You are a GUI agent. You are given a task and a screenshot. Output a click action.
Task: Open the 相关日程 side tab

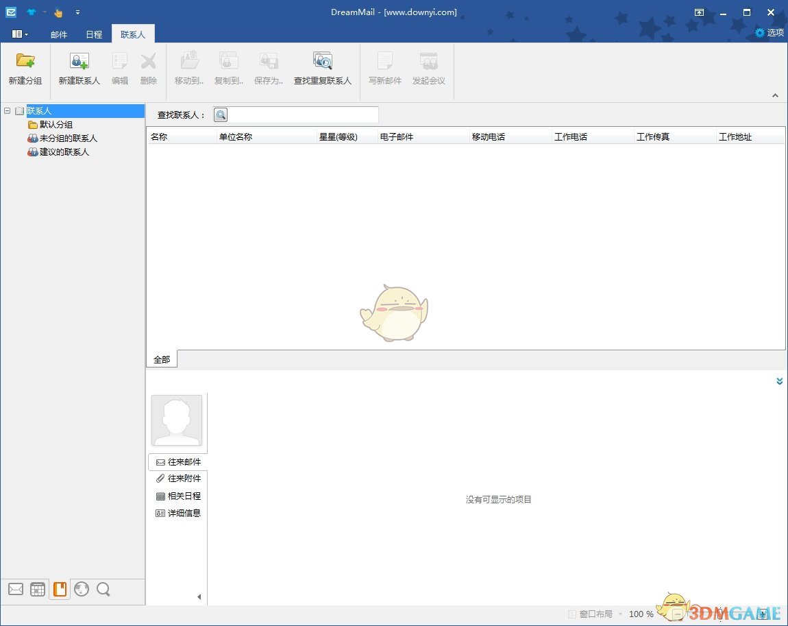178,496
